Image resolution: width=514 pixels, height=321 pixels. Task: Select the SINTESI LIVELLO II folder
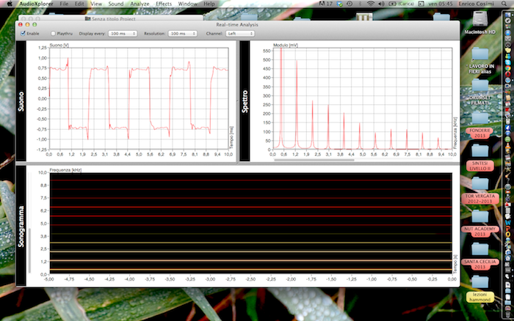480,152
